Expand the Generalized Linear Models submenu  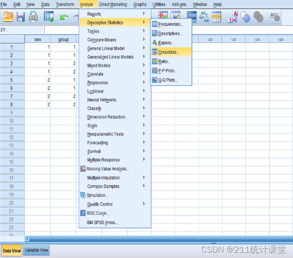click(x=115, y=57)
